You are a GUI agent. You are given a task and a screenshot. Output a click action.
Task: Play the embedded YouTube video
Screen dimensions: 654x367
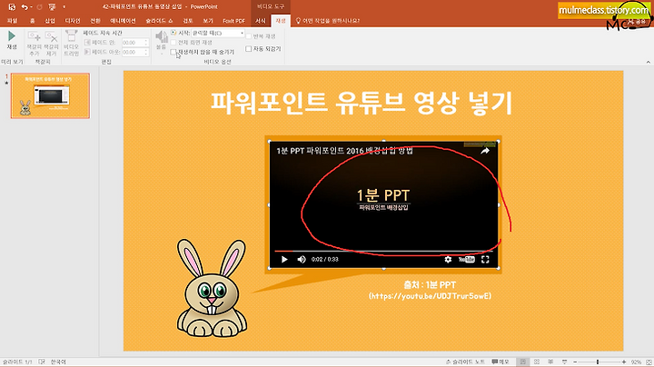point(284,260)
